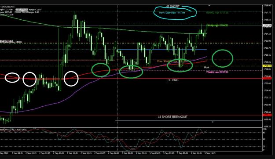Screen dimensions: 275x159
Task: Click 1704.40 on the price axis
Action: click(x=267, y=90)
